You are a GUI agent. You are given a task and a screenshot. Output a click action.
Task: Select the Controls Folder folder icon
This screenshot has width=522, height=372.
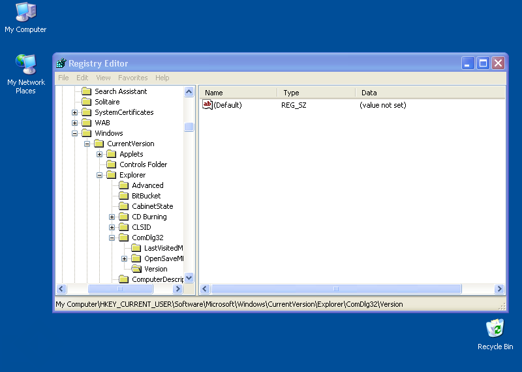click(x=111, y=164)
